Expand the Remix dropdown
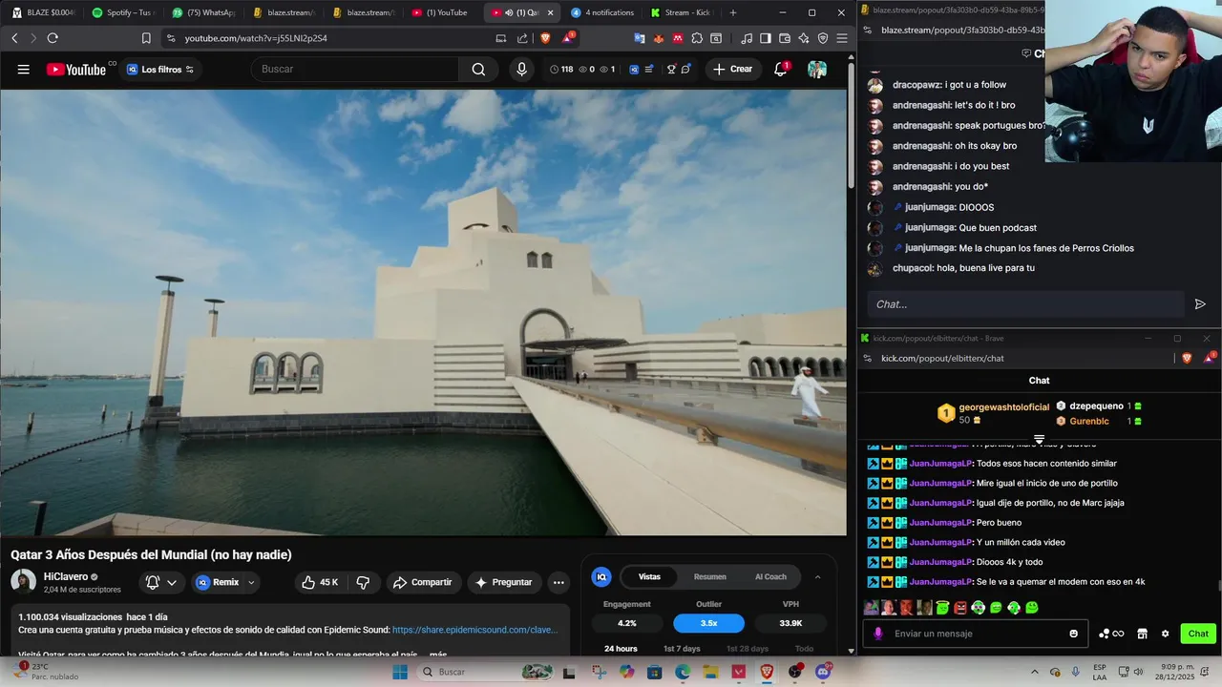 click(252, 582)
